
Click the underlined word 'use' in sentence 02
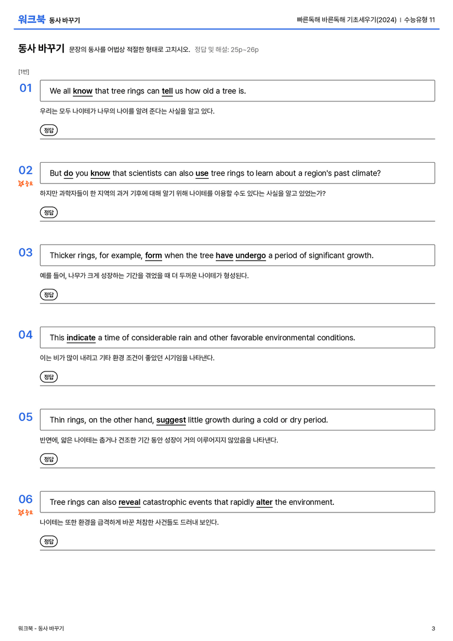coord(202,173)
